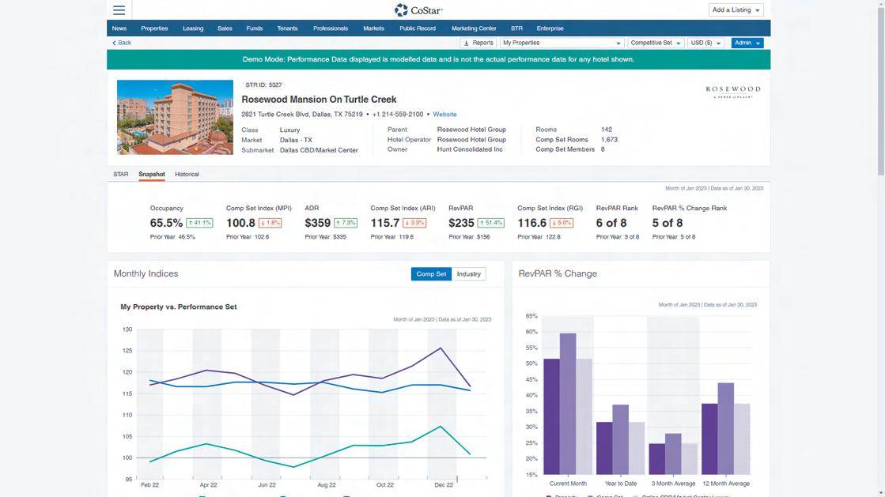Click the CoStar logo

click(418, 10)
